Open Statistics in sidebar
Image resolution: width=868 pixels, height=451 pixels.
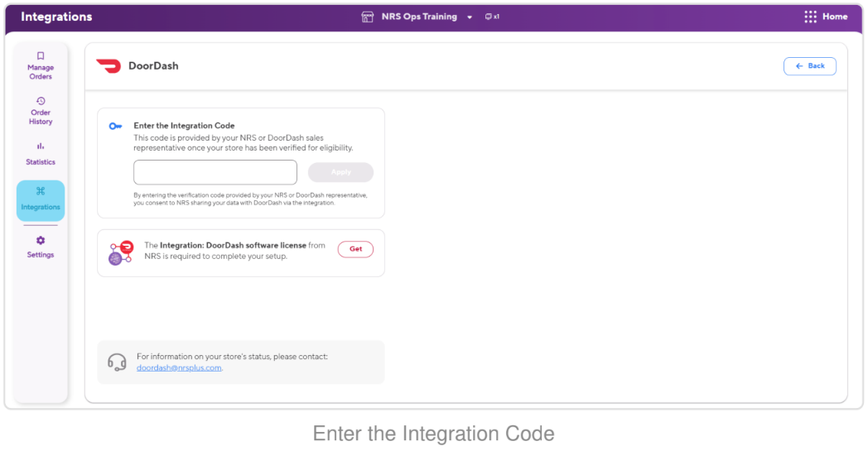41,154
